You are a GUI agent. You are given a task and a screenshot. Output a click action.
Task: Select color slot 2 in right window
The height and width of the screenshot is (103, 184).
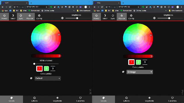click(x=138, y=62)
